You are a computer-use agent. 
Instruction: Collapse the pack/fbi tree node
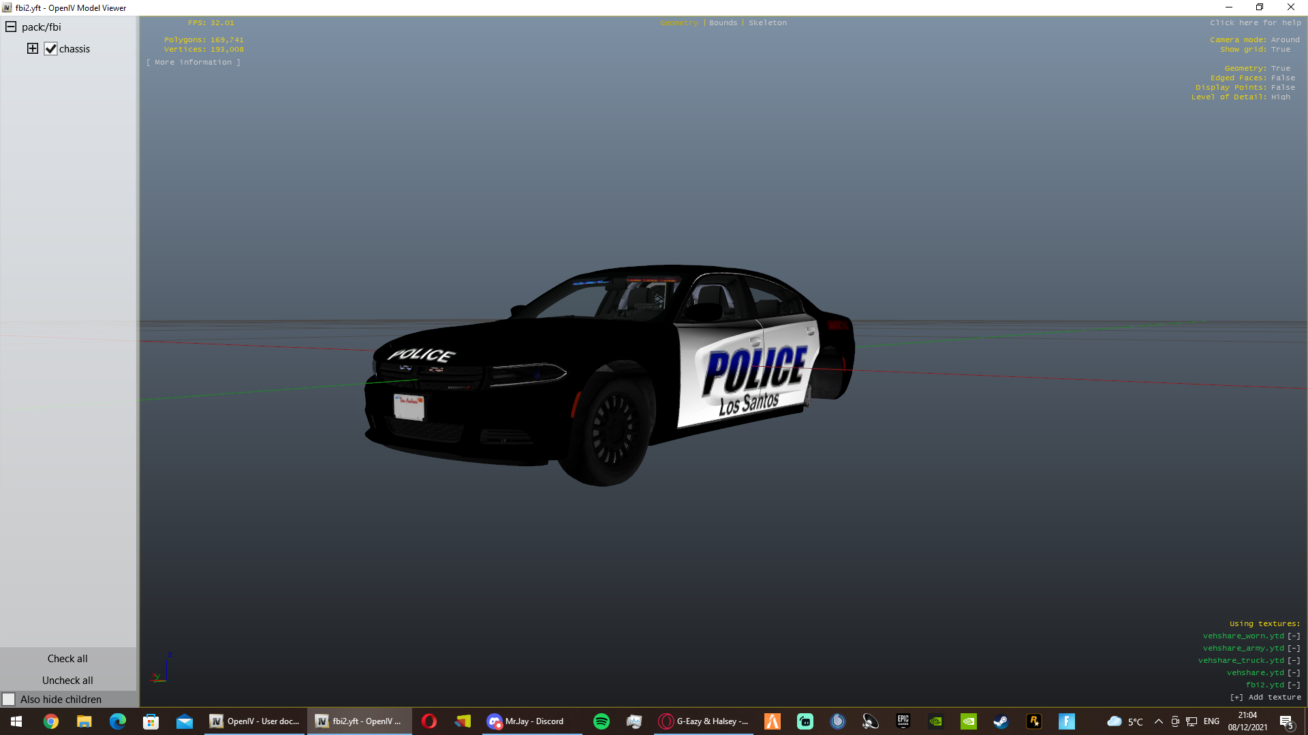click(11, 27)
